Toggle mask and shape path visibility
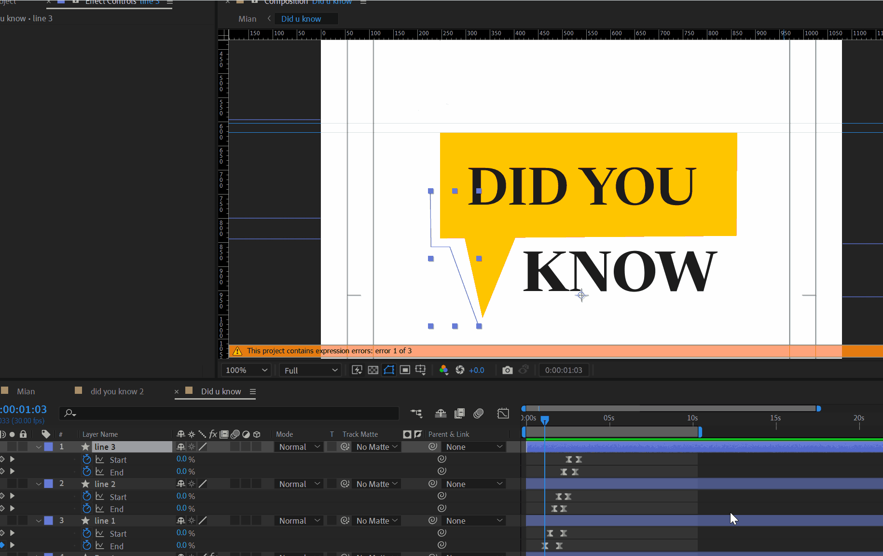Image resolution: width=883 pixels, height=556 pixels. pos(389,370)
